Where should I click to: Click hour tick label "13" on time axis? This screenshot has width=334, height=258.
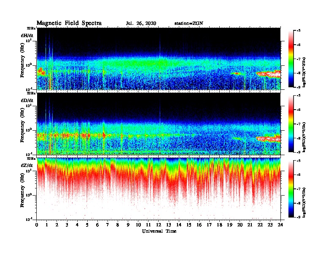click(x=169, y=225)
